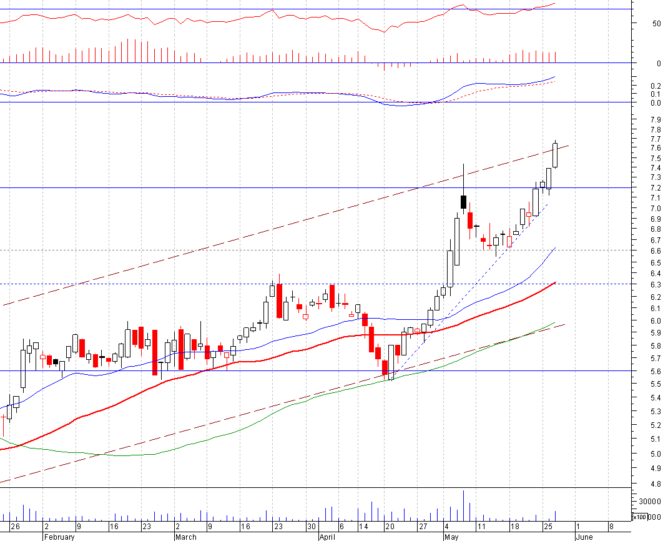Viewport: 663px width, 541px height.
Task: Click the March month label
Action: 185,537
